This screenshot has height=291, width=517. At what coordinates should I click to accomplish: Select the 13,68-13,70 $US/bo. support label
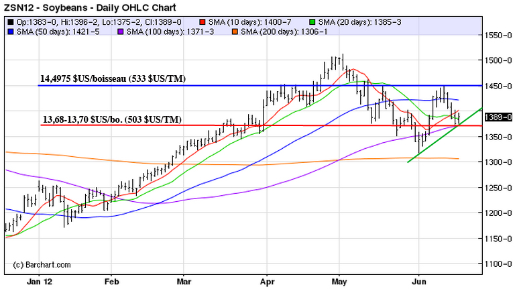[111, 120]
